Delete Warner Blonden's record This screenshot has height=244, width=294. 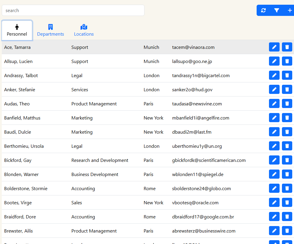287,174
